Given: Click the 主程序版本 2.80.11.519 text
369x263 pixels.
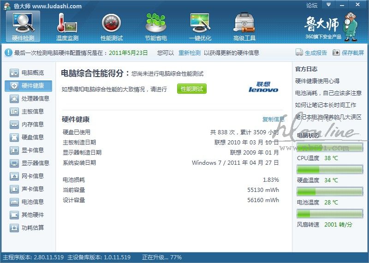Looking at the screenshot, I should click(x=33, y=257).
